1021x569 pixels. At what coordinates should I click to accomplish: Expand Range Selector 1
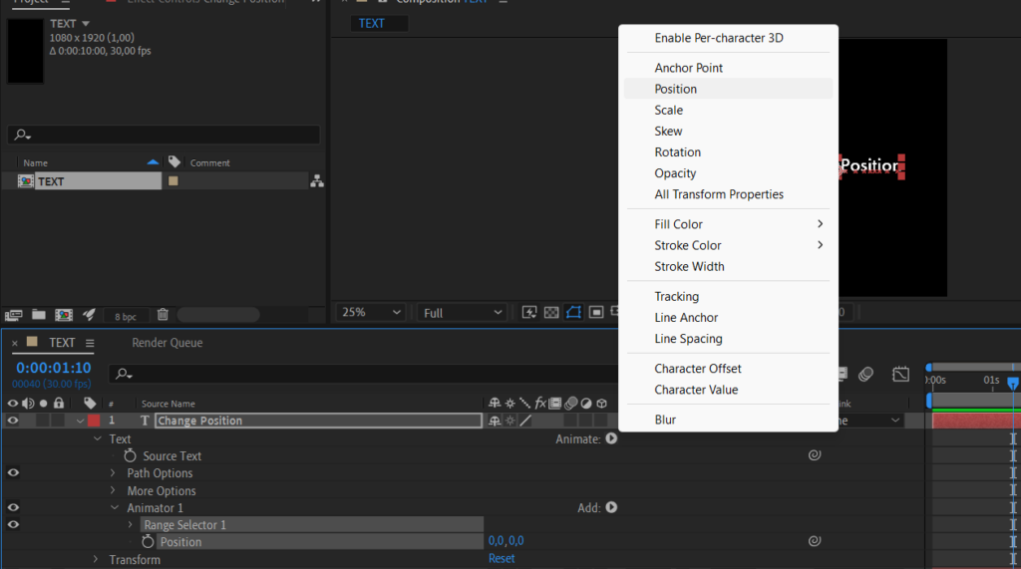pos(131,524)
